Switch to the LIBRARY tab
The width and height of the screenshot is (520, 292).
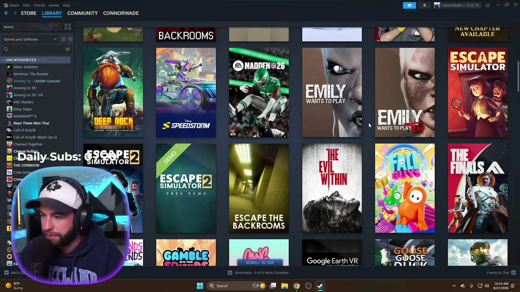click(x=52, y=13)
